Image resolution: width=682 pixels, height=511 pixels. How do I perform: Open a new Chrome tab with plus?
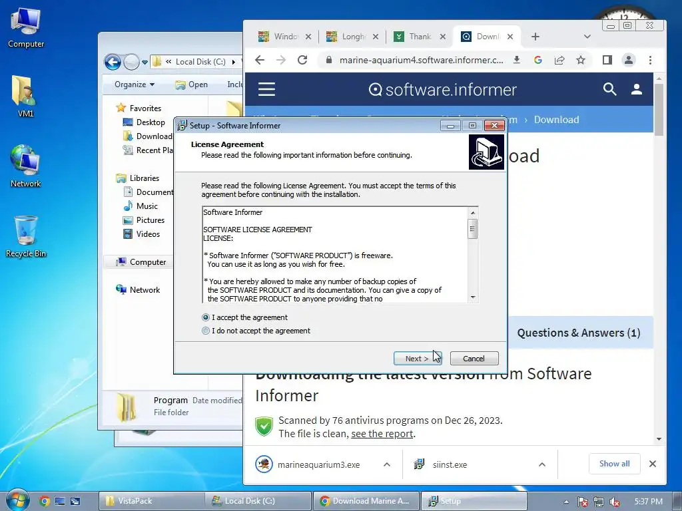pyautogui.click(x=535, y=37)
